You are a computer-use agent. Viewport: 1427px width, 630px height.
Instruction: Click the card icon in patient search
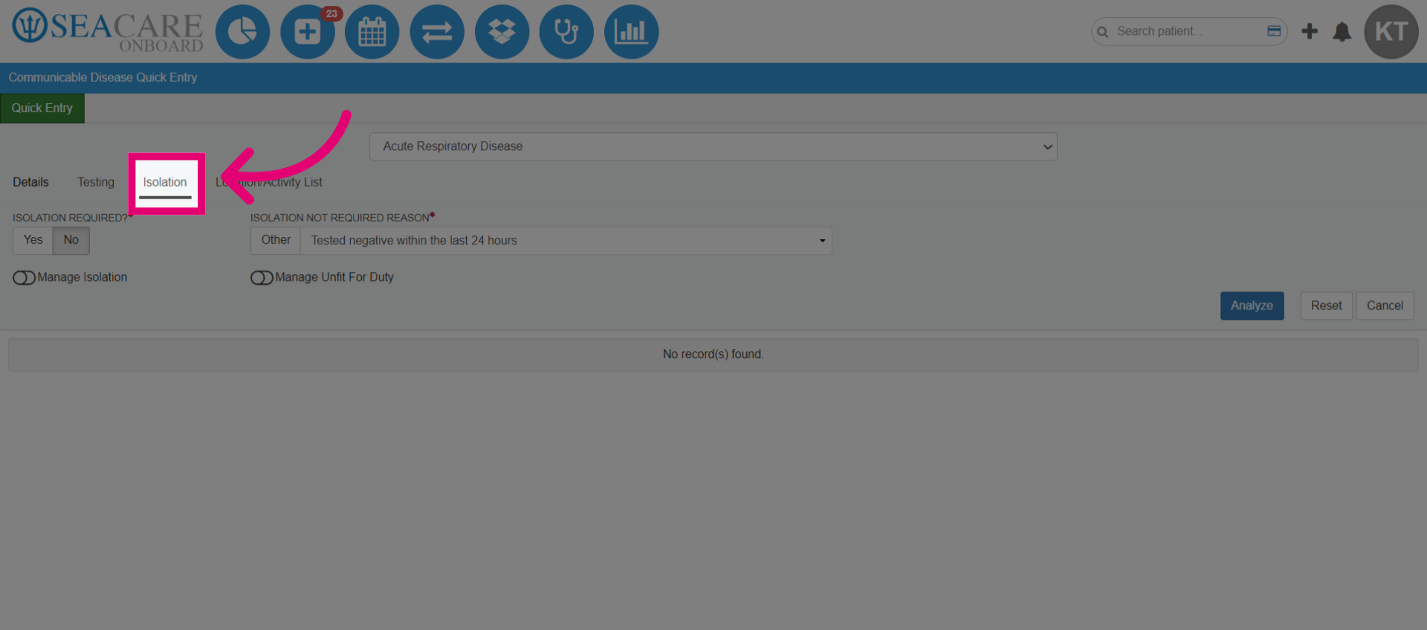coord(1274,31)
